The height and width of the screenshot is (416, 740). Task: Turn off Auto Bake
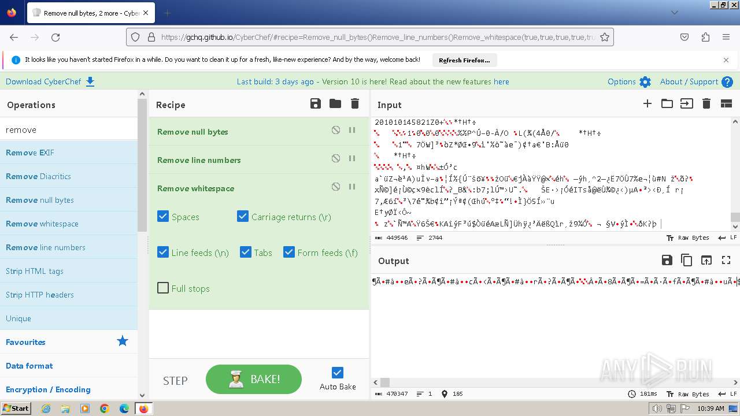(x=338, y=373)
